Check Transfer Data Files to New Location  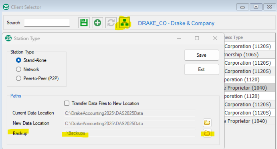[x=102, y=103]
